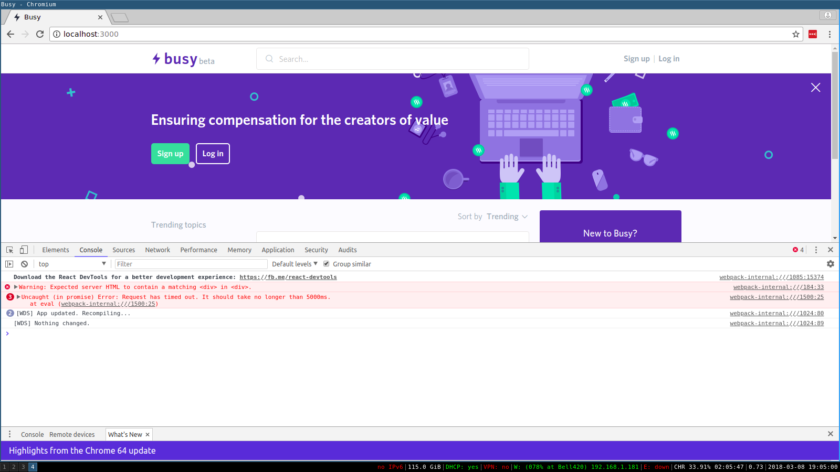Screen dimensions: 840x472
Task: Follow the react-devtools download link
Action: pyautogui.click(x=288, y=277)
